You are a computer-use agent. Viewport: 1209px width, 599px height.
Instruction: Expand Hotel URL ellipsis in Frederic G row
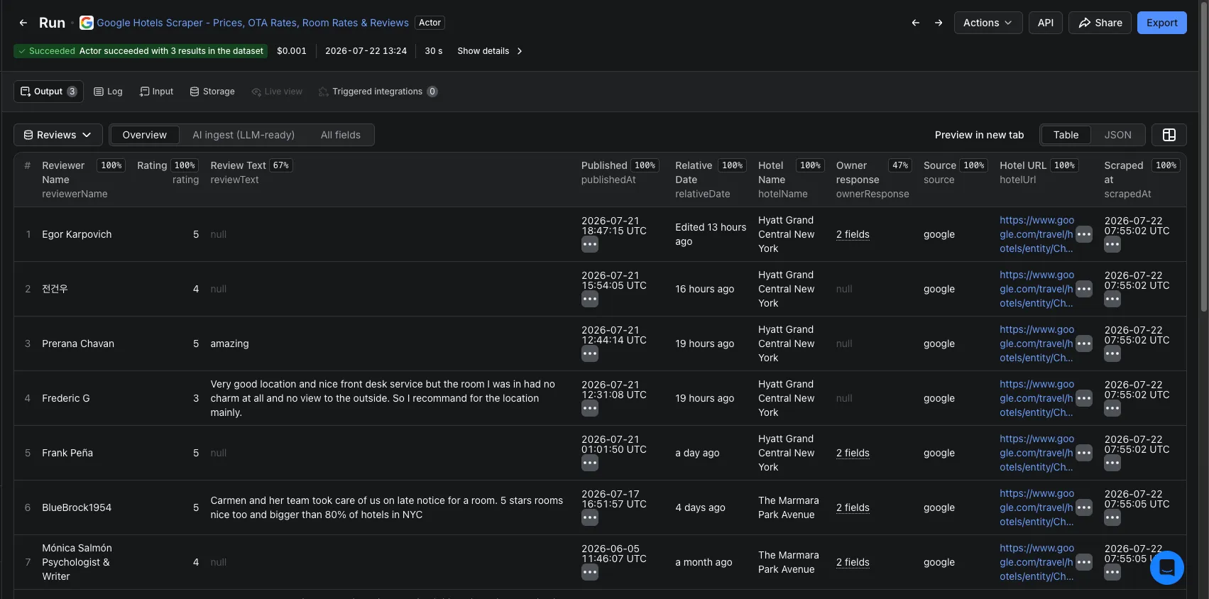click(1083, 398)
